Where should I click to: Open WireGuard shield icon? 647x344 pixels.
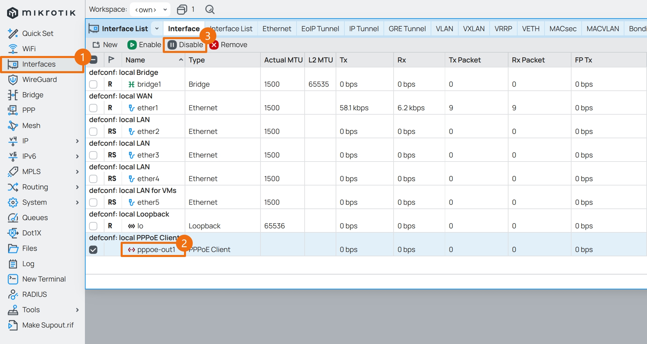13,80
